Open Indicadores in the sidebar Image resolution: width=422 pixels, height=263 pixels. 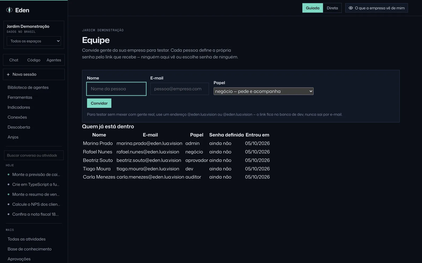[19, 107]
